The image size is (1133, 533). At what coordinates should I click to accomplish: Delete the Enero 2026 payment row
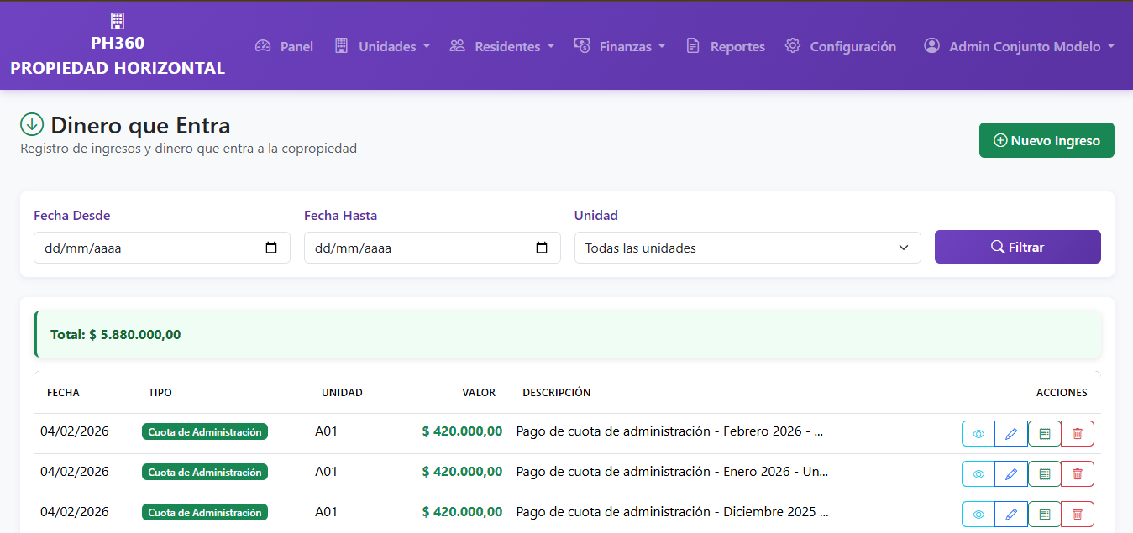1078,474
